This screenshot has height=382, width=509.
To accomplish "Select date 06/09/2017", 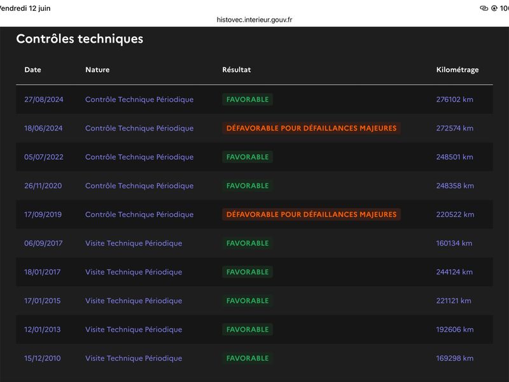I will (x=43, y=243).
